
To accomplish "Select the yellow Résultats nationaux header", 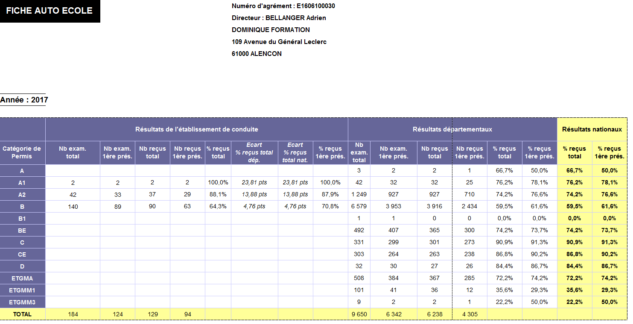I will (592, 129).
